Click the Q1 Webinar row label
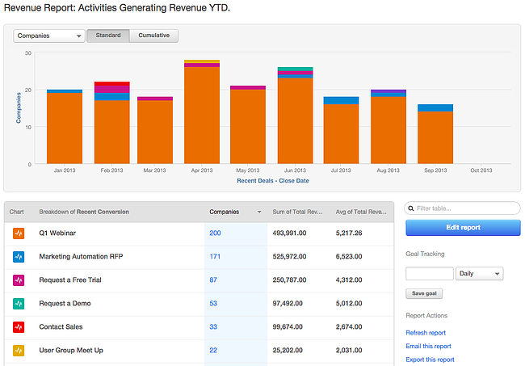 coord(57,233)
